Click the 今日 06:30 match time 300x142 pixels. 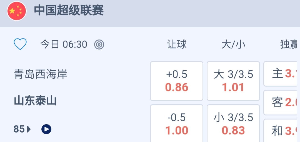point(64,44)
